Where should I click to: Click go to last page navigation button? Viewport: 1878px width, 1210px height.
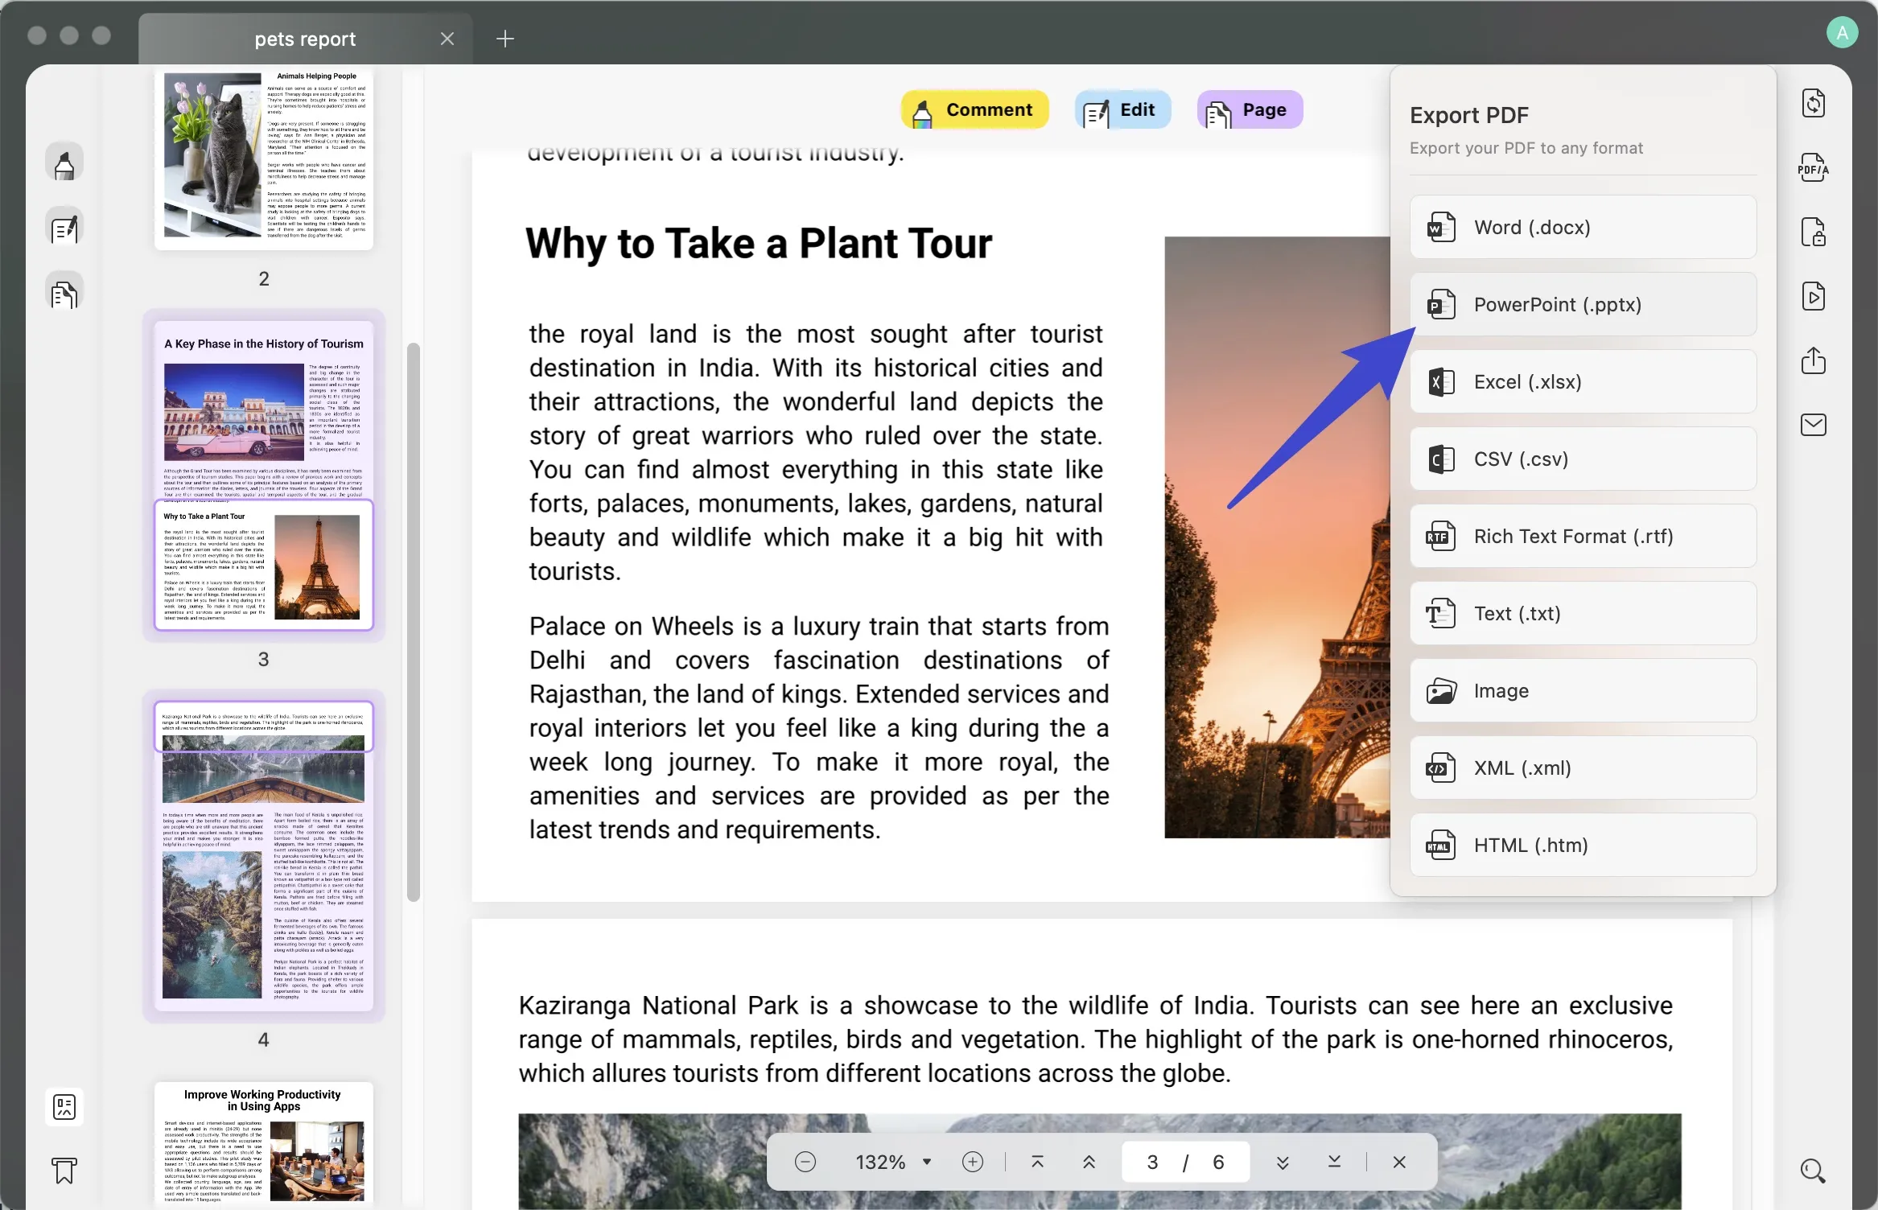tap(1333, 1162)
